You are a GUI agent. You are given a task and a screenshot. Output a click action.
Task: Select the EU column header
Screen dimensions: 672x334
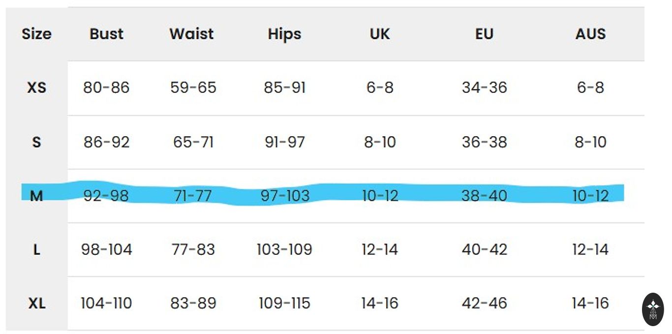484,34
